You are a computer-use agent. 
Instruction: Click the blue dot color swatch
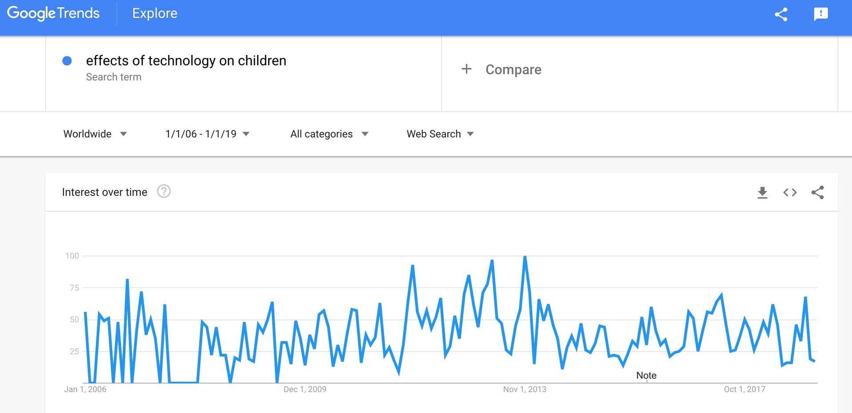(67, 61)
